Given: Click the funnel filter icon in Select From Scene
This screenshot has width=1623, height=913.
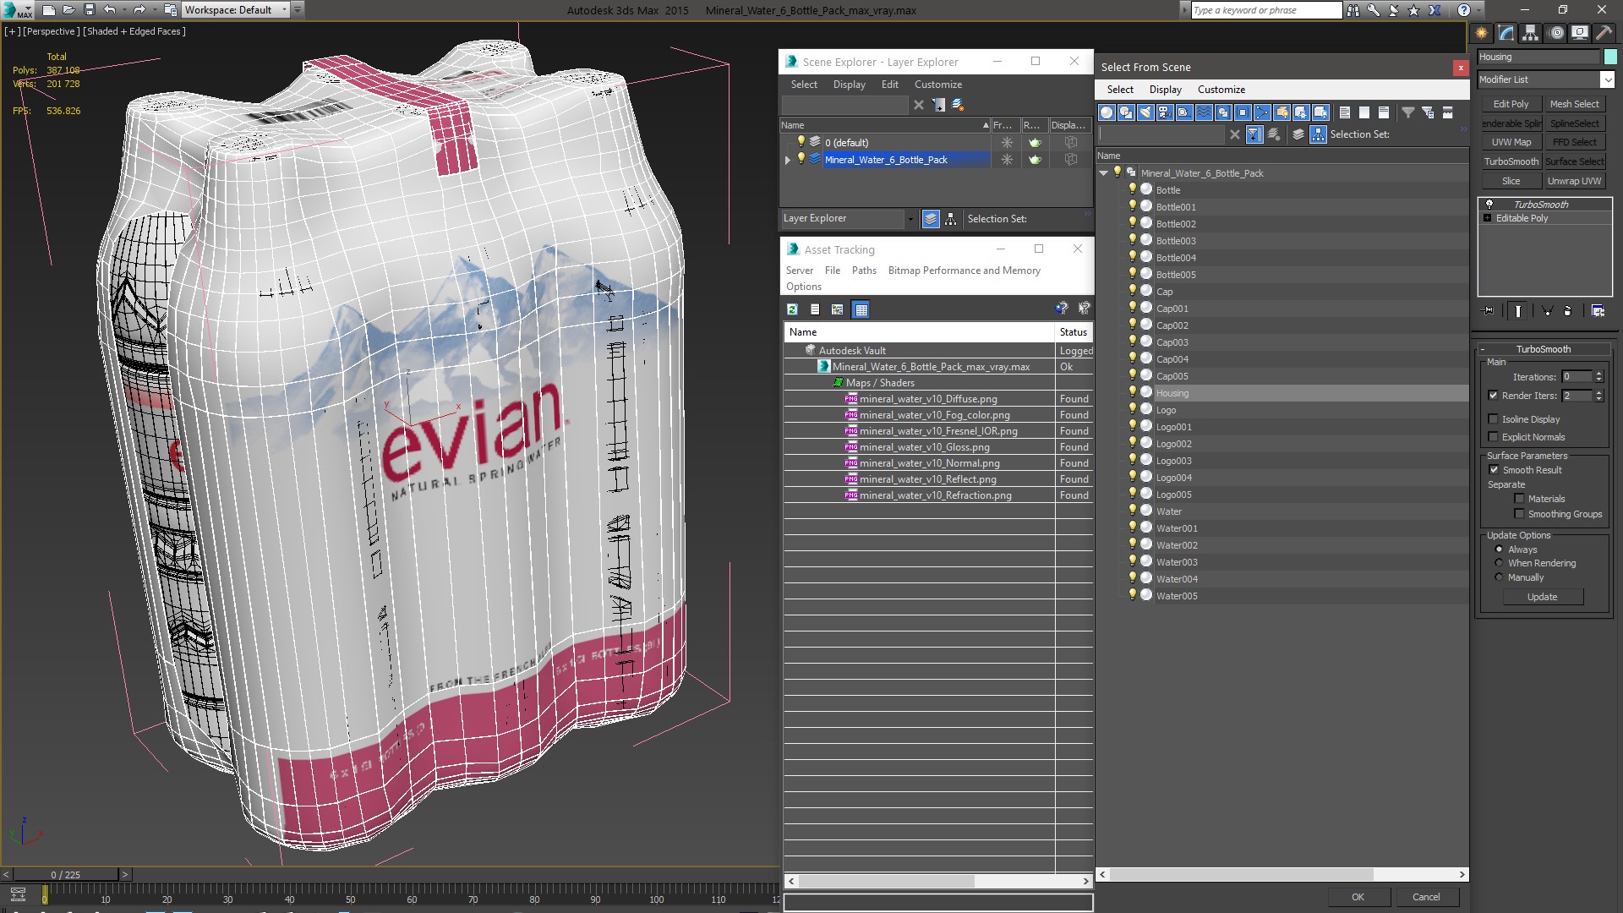Looking at the screenshot, I should [x=1407, y=112].
